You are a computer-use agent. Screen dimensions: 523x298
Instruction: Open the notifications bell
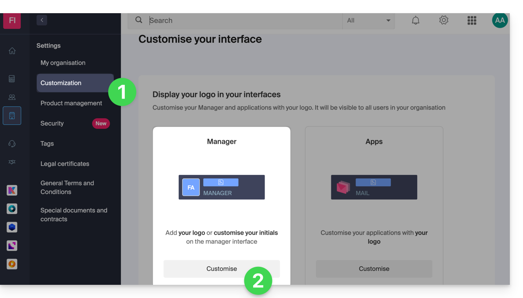[x=415, y=21]
